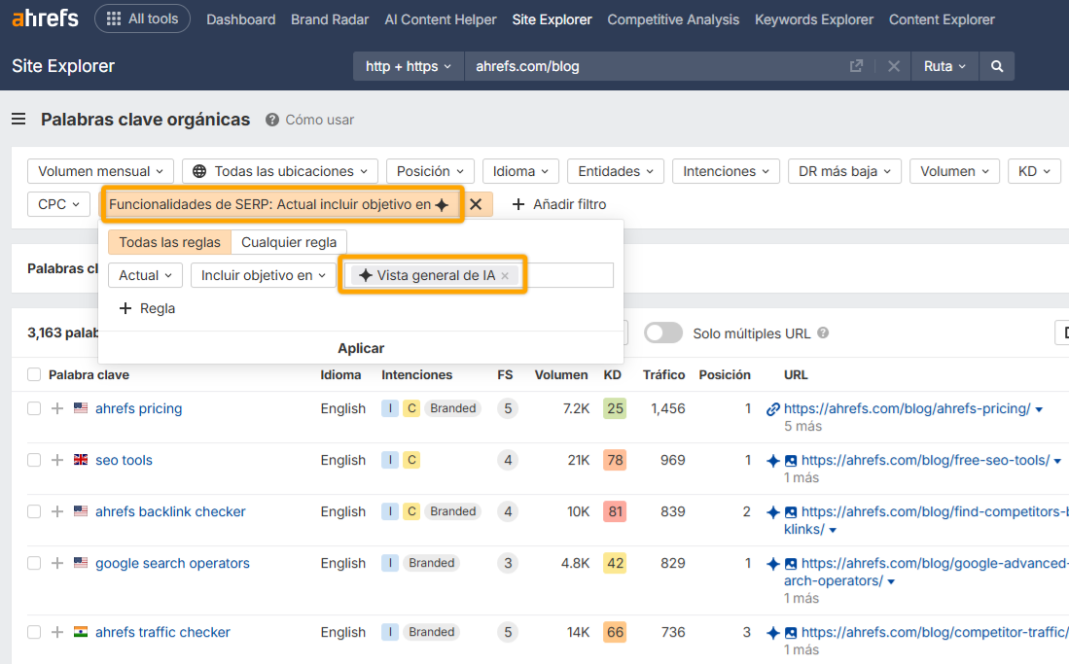Viewport: 1069px width, 664px height.
Task: Check the seo tools row checkbox
Action: click(x=34, y=460)
